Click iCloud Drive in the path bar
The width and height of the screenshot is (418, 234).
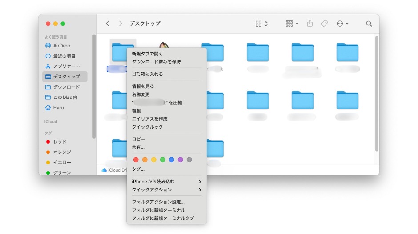coord(114,170)
